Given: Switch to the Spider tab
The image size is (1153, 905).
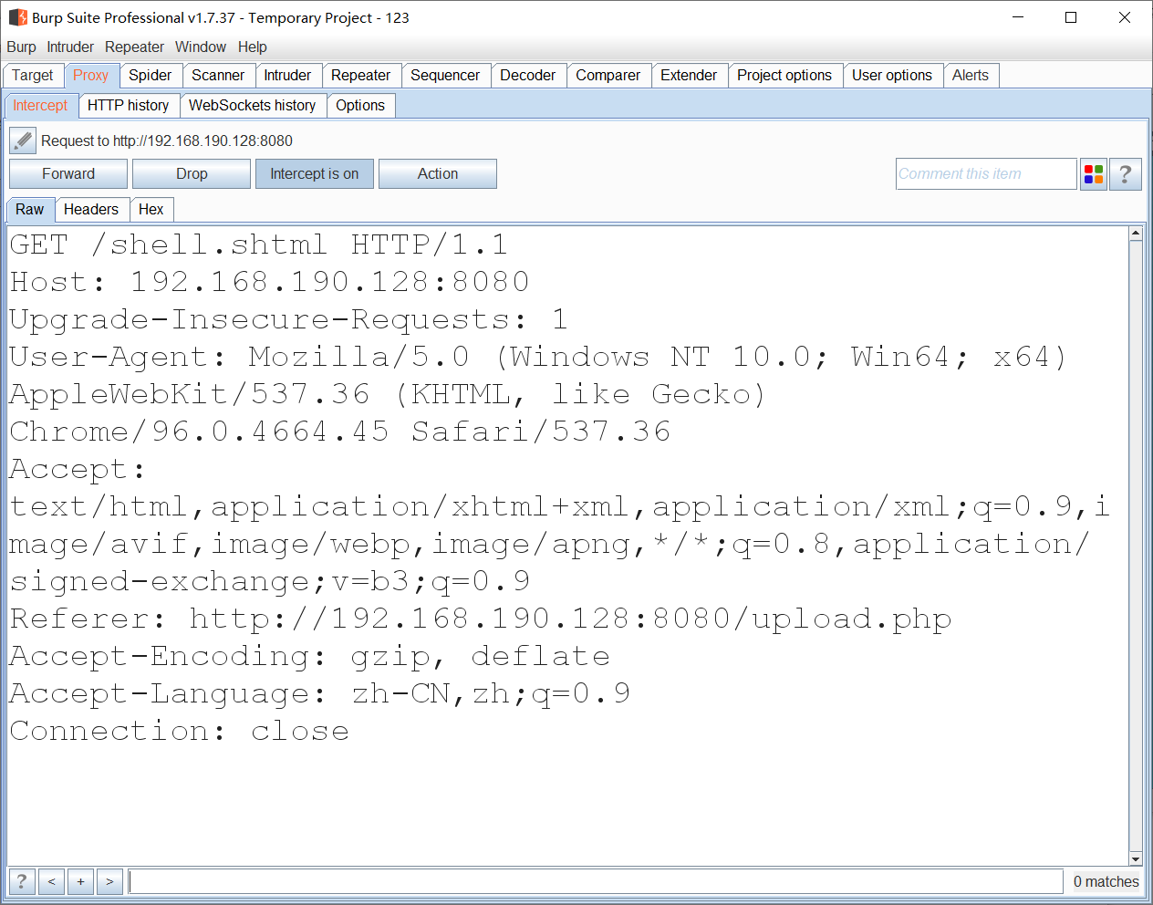Looking at the screenshot, I should [151, 76].
